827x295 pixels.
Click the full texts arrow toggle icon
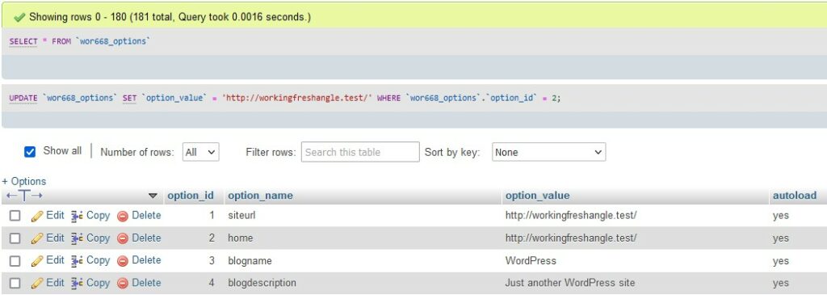click(23, 196)
